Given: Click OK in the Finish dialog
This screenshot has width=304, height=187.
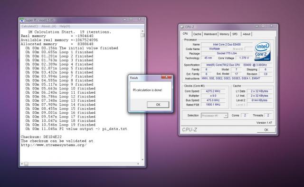Looking at the screenshot, I should tap(158, 105).
